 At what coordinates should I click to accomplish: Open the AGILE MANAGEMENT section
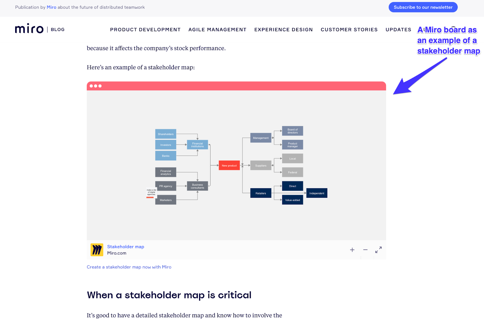(217, 29)
